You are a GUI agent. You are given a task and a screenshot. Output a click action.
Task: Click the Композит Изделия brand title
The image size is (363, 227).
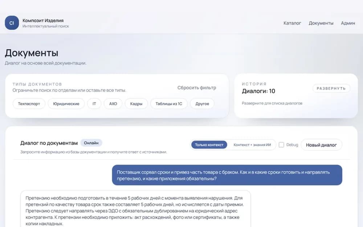(x=43, y=20)
